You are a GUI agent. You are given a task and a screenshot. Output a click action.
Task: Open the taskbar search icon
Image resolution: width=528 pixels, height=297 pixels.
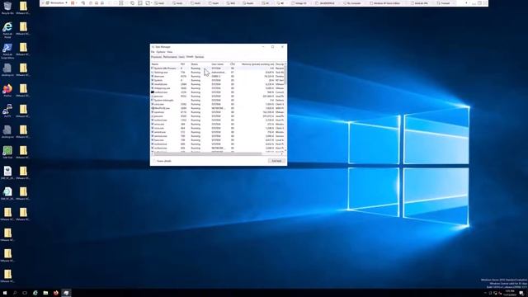coord(15,293)
